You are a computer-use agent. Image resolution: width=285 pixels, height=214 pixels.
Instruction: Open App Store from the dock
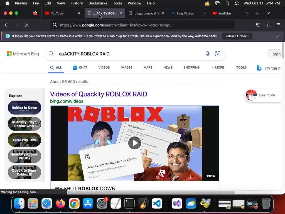88,203
